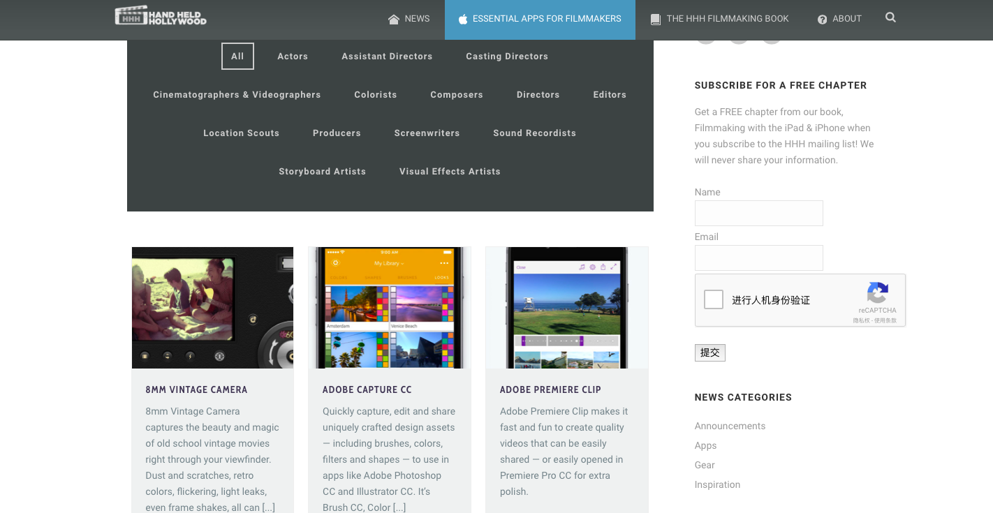This screenshot has height=513, width=993.
Task: Click the Subscribe For A Free Chapter heading
Action: tap(781, 86)
